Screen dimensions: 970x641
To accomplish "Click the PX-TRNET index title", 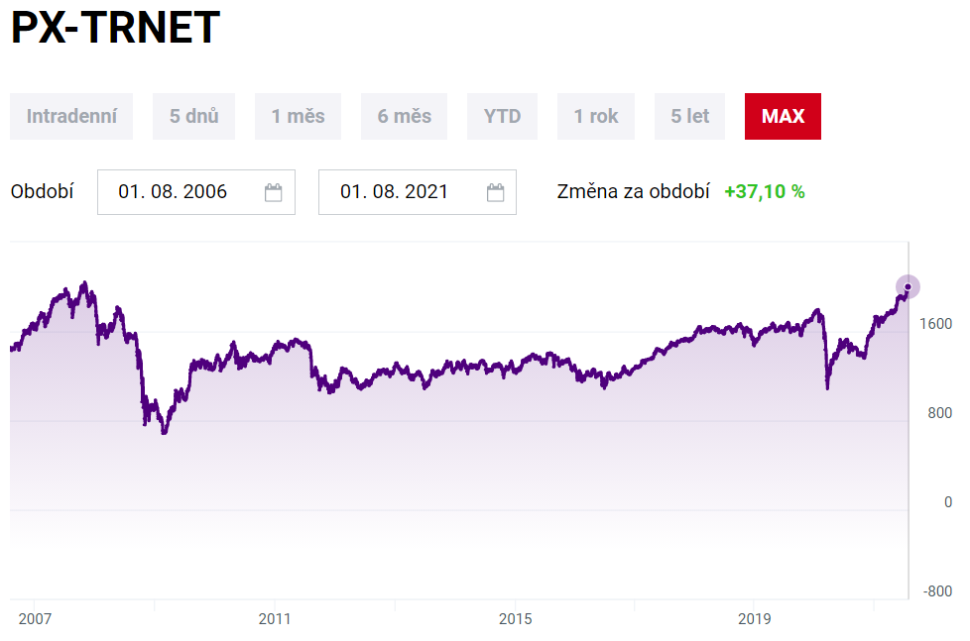I will tap(115, 29).
